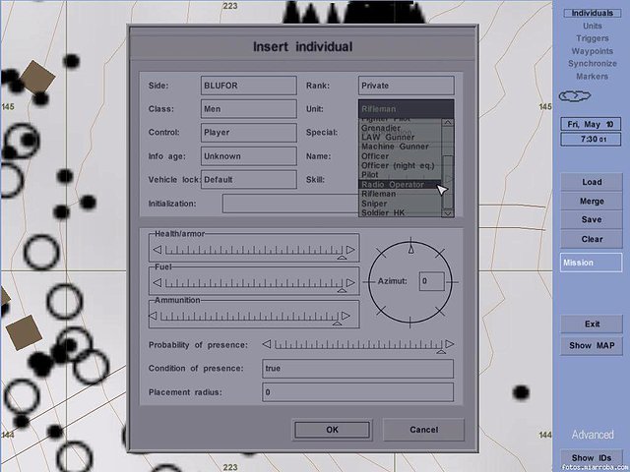Open Info age dropdown showing Unknown
Viewport: 630px width, 472px height.
249,156
